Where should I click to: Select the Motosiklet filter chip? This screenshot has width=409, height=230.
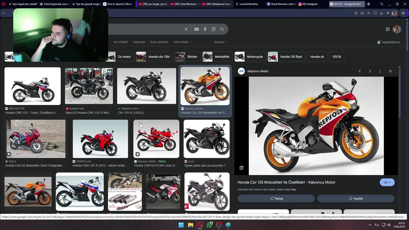217,57
